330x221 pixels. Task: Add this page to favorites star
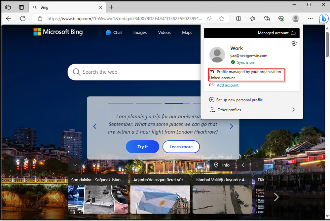click(222, 18)
